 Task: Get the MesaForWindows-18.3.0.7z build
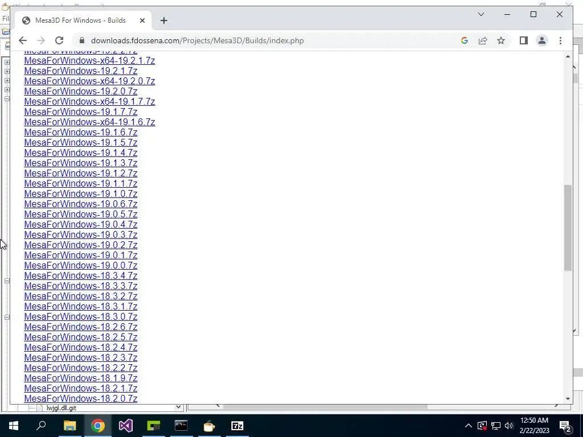pos(81,316)
